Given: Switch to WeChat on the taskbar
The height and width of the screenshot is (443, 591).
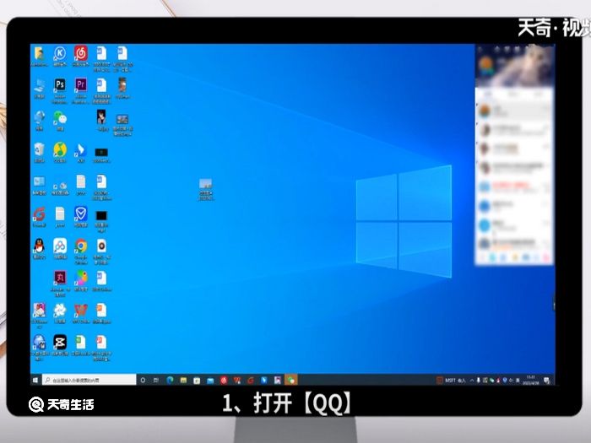Looking at the screenshot, I should point(291,381).
